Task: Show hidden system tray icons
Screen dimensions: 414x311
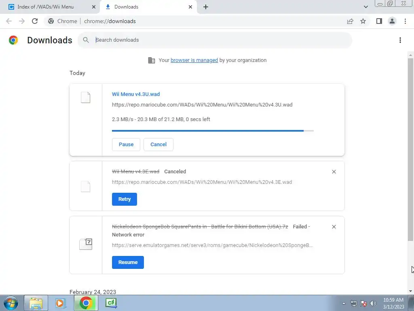Action: point(344,303)
